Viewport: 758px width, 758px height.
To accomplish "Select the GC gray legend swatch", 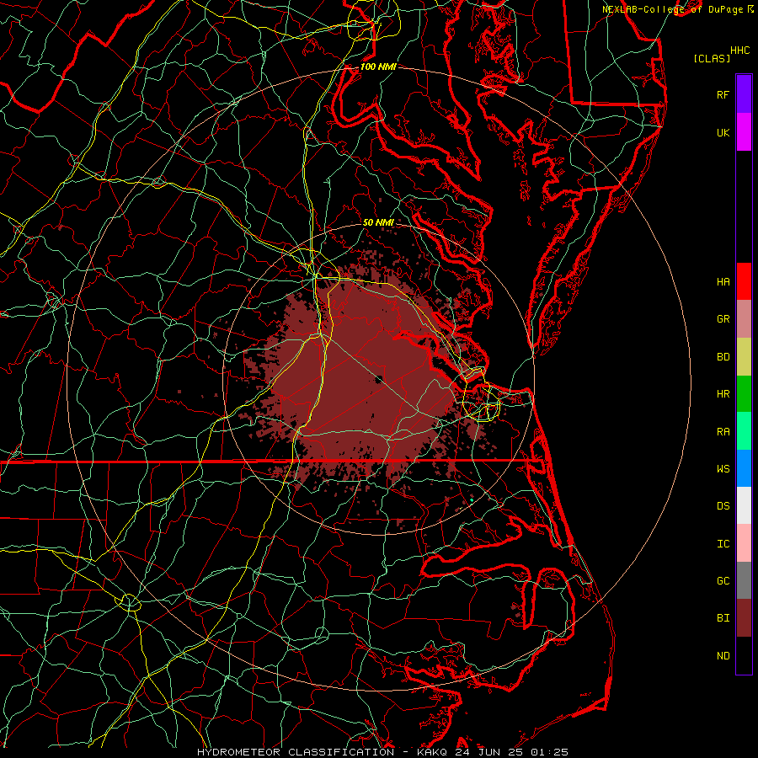I will coord(744,580).
